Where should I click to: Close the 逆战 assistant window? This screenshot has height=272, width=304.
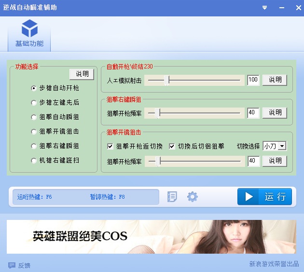point(297,8)
